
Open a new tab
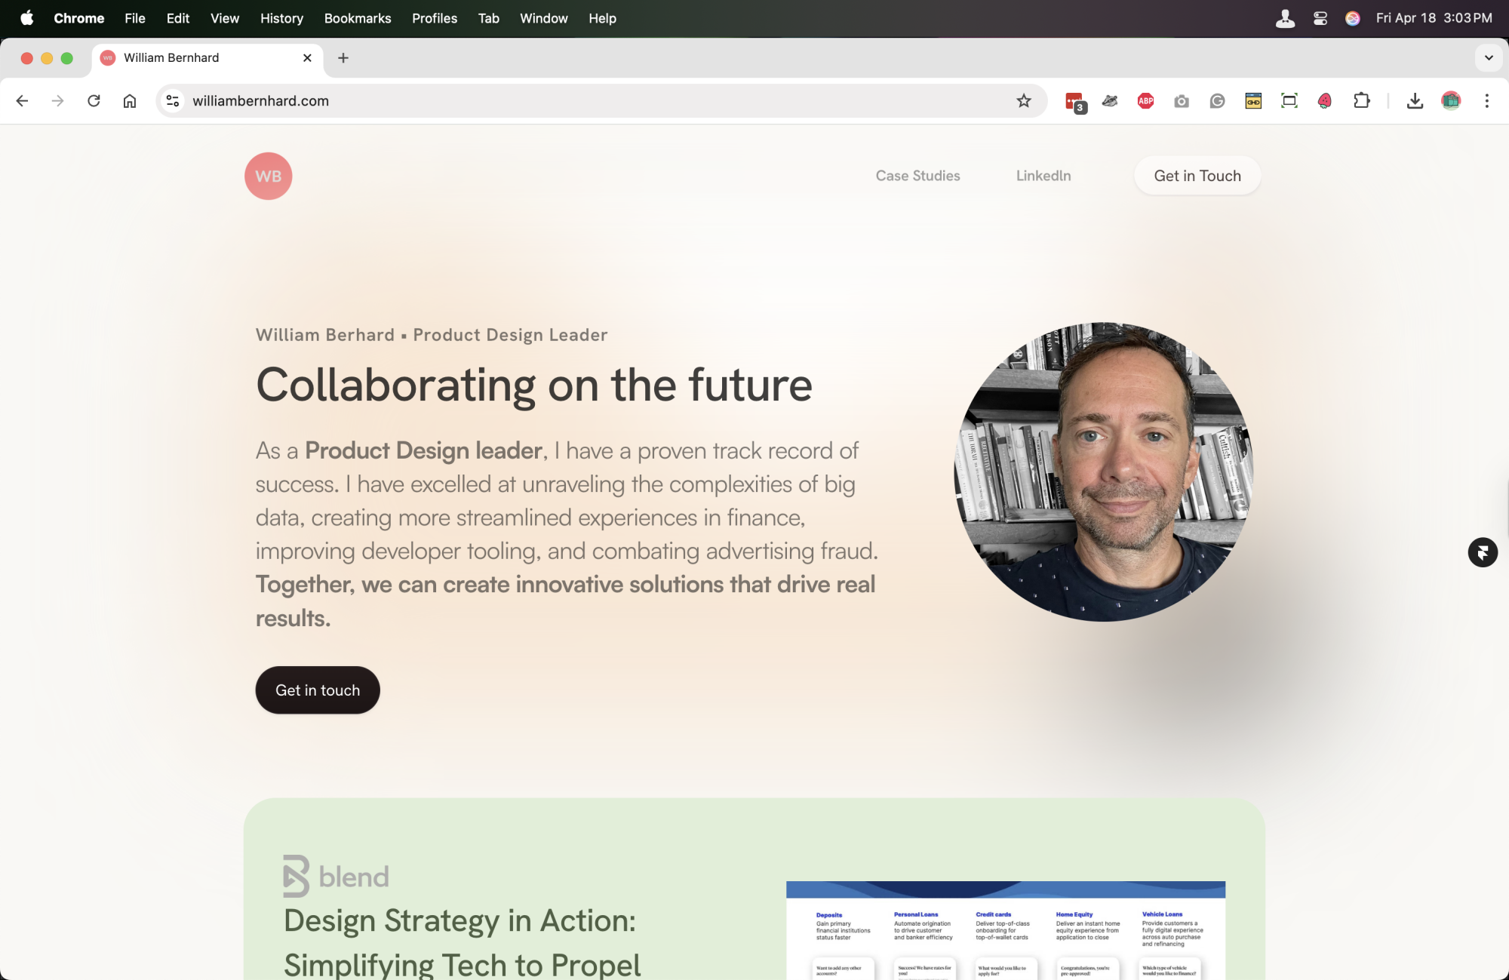(343, 58)
